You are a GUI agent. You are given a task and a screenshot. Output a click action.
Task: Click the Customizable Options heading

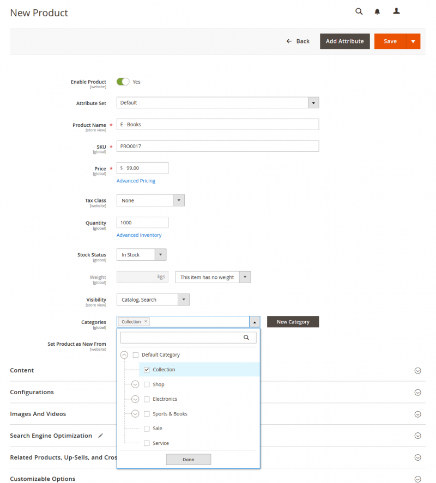coord(43,479)
